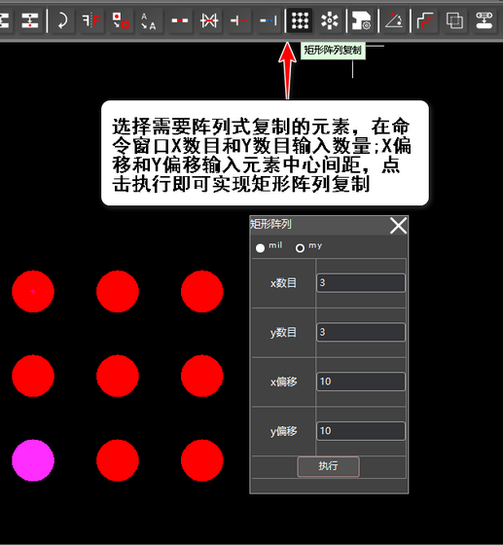Select the my unit radio button
The height and width of the screenshot is (545, 503).
tap(300, 248)
